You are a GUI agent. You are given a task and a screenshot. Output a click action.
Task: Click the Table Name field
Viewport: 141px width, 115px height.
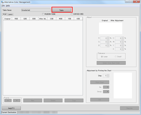pos(36,10)
